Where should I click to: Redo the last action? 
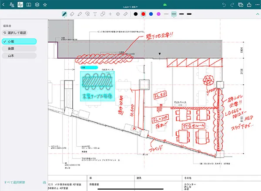232,5
